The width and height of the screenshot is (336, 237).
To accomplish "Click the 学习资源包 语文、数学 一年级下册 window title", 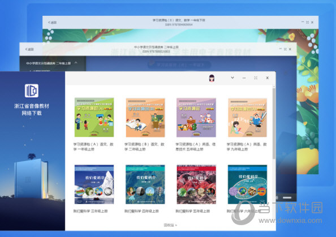I will tap(179, 20).
